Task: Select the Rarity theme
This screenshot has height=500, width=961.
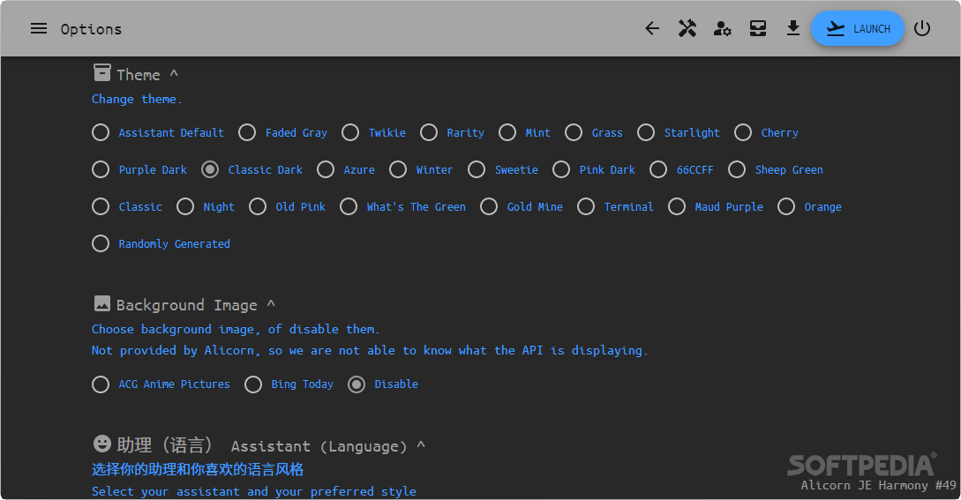Action: (x=428, y=132)
